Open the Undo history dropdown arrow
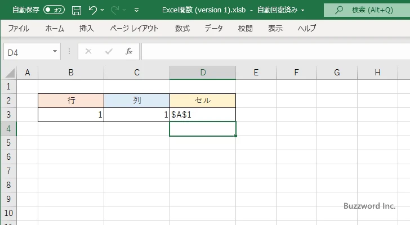 pos(102,10)
